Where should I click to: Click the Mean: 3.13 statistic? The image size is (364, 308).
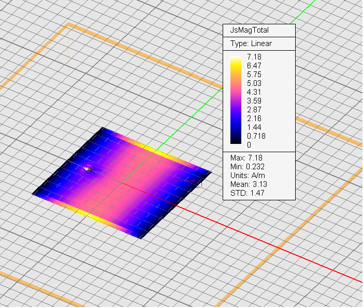tap(249, 184)
